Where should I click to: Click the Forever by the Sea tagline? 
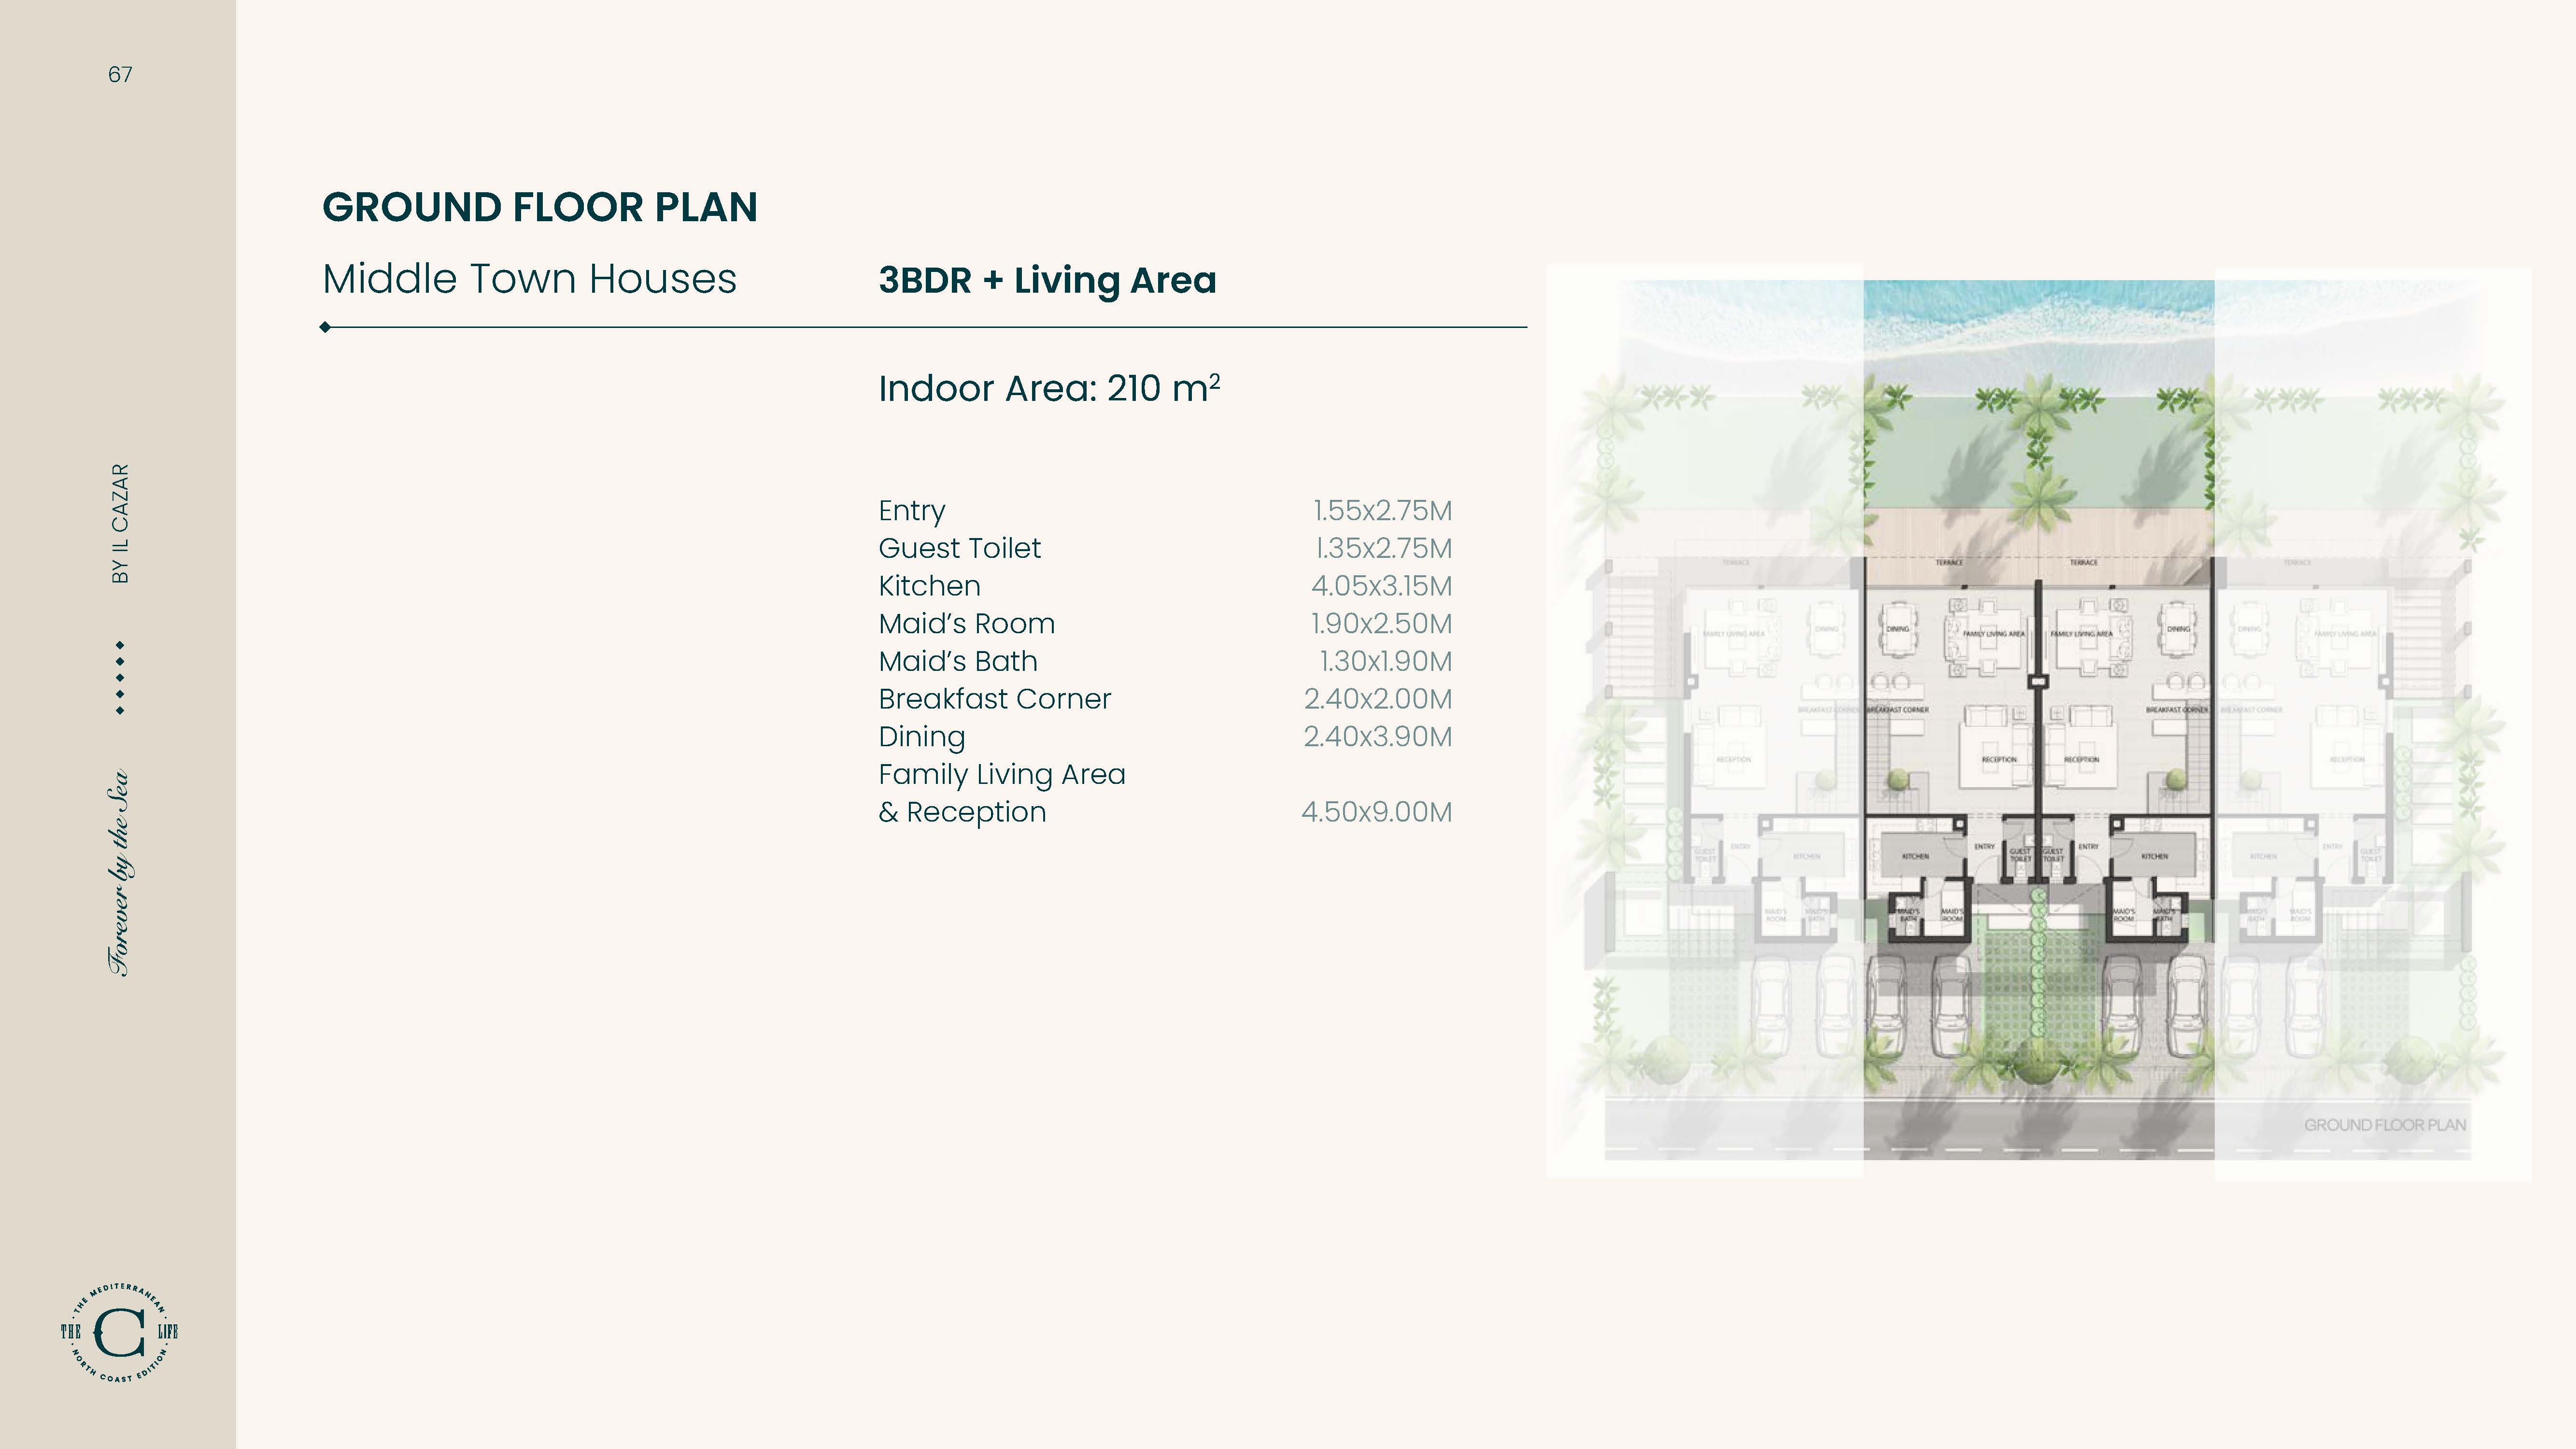click(118, 873)
